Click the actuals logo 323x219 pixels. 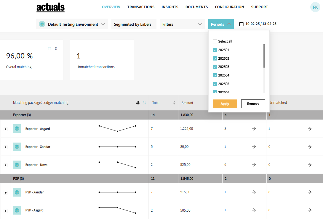click(x=50, y=7)
